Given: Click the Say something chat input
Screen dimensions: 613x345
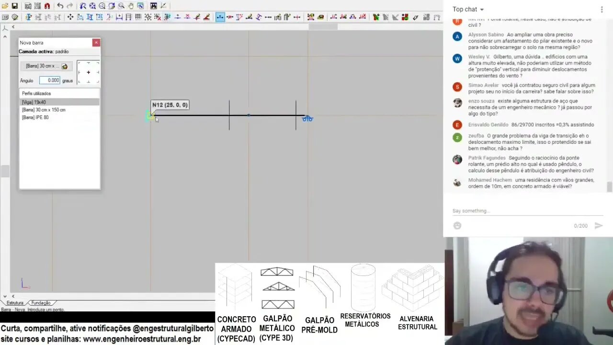Looking at the screenshot, I should click(x=528, y=211).
